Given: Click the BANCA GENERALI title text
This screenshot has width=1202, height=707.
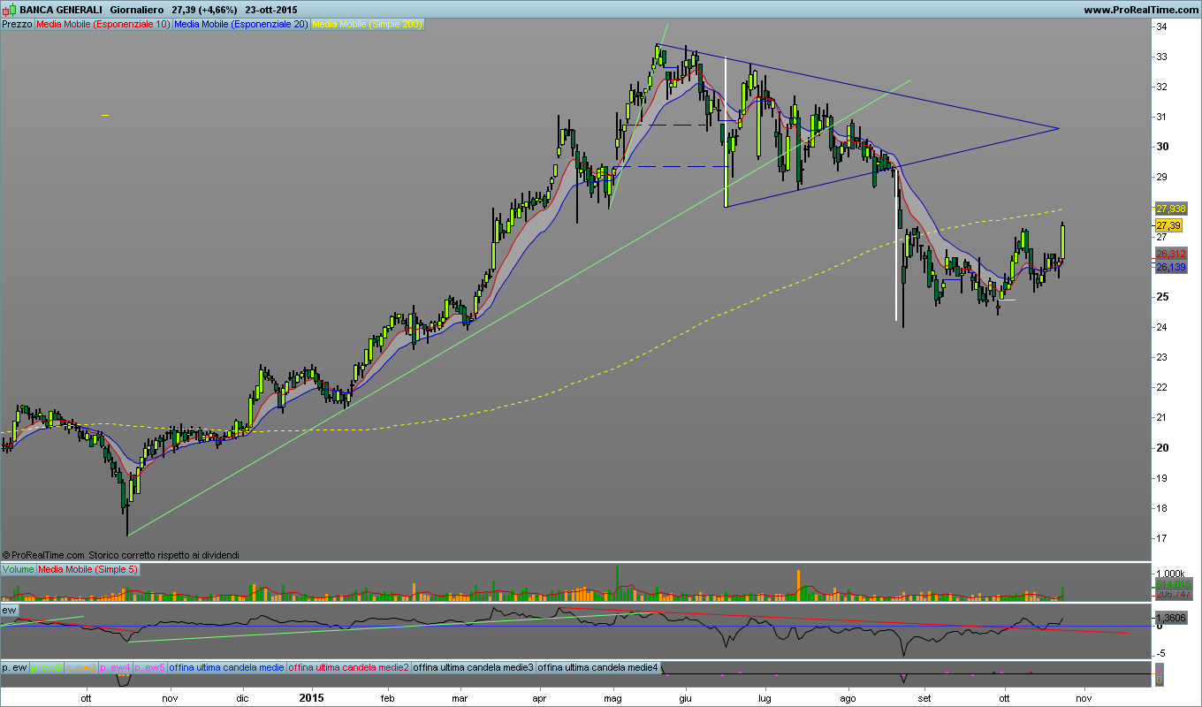Looking at the screenshot, I should point(61,10).
